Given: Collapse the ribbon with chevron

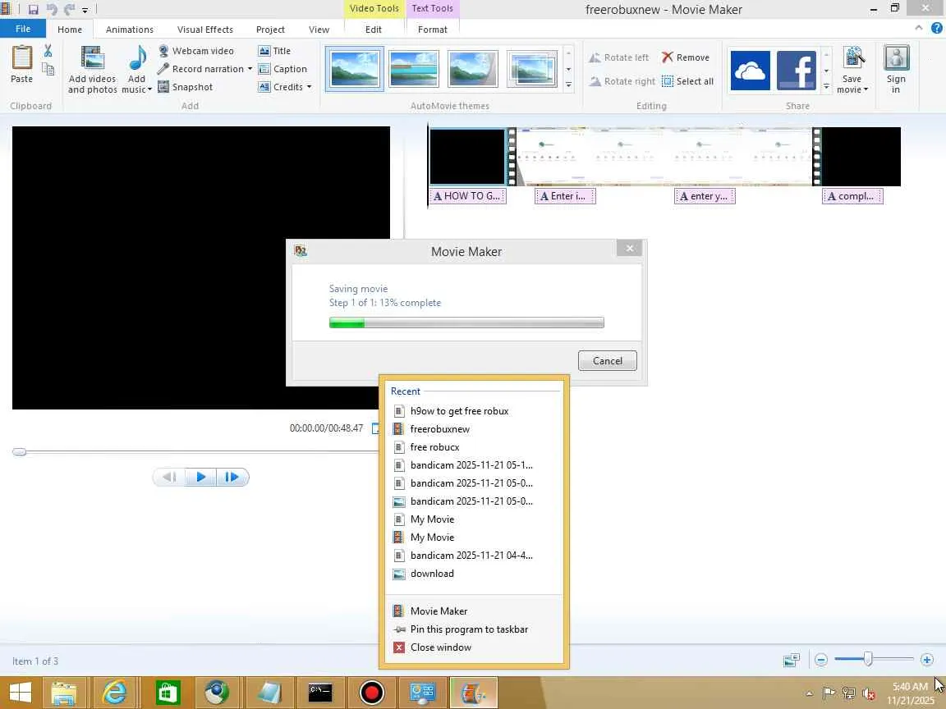Looking at the screenshot, I should tap(918, 28).
